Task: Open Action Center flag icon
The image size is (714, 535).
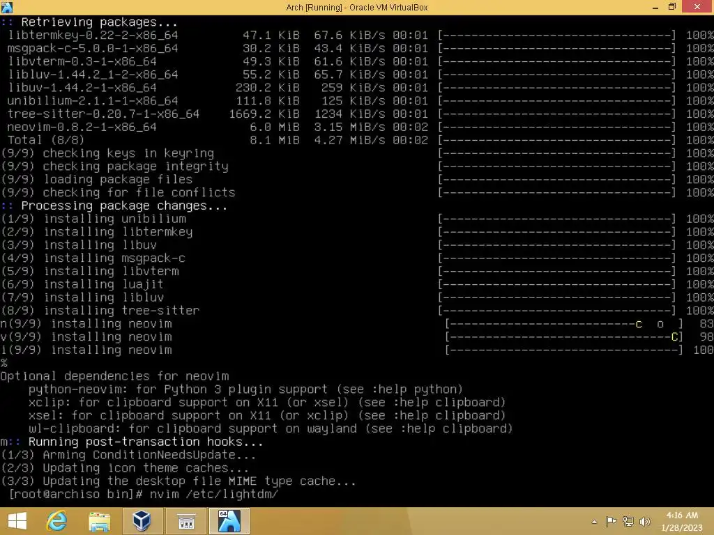Action: [611, 521]
